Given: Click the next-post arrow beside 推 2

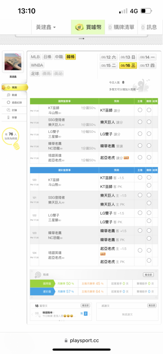Looking at the screenshot, I should [x=90, y=314].
